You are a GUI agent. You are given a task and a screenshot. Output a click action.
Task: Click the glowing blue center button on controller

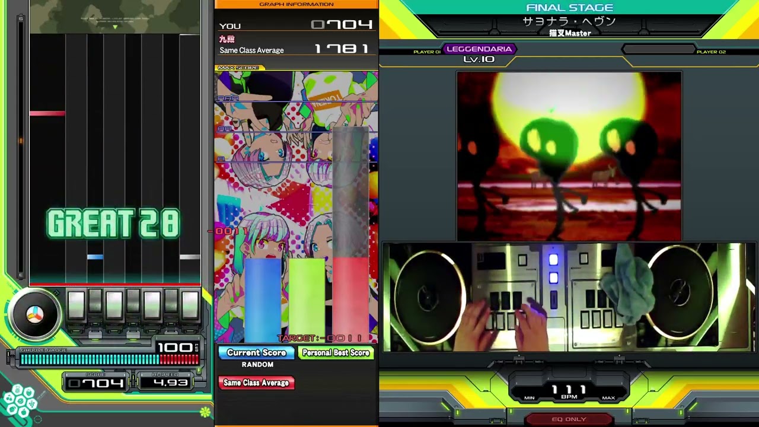point(553,260)
